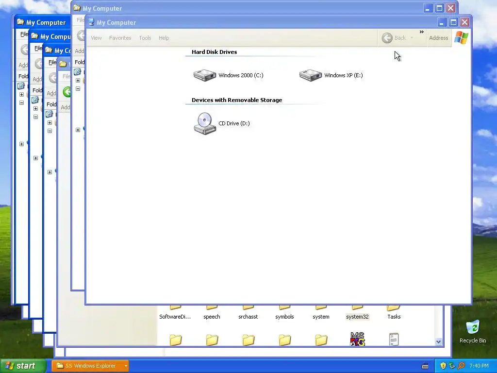Viewport: 497px width, 373px height.
Task: Select the 'srchasst' folder label
Action: tap(248, 317)
